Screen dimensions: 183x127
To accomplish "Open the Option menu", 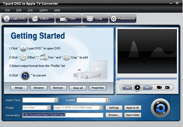I will point(44,10).
